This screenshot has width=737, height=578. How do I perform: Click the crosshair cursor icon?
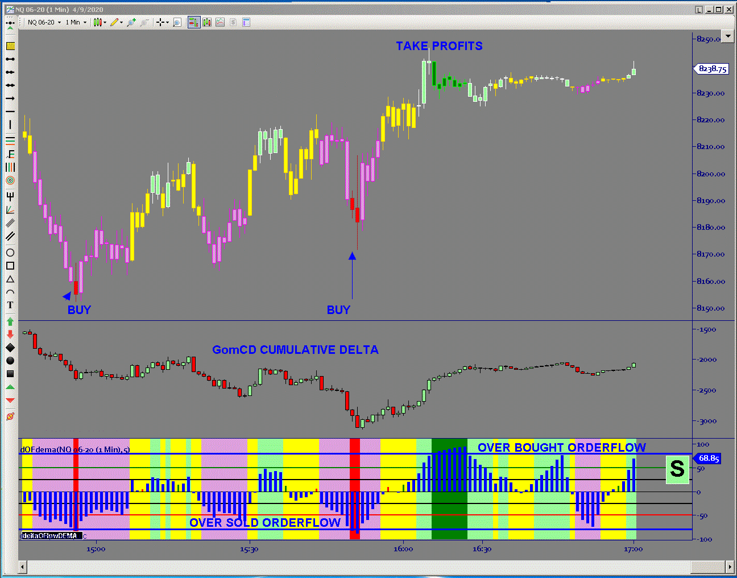pyautogui.click(x=160, y=22)
